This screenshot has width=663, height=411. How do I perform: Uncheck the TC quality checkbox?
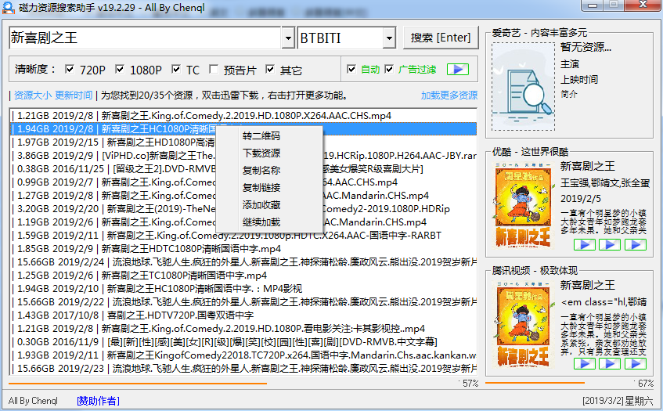176,69
